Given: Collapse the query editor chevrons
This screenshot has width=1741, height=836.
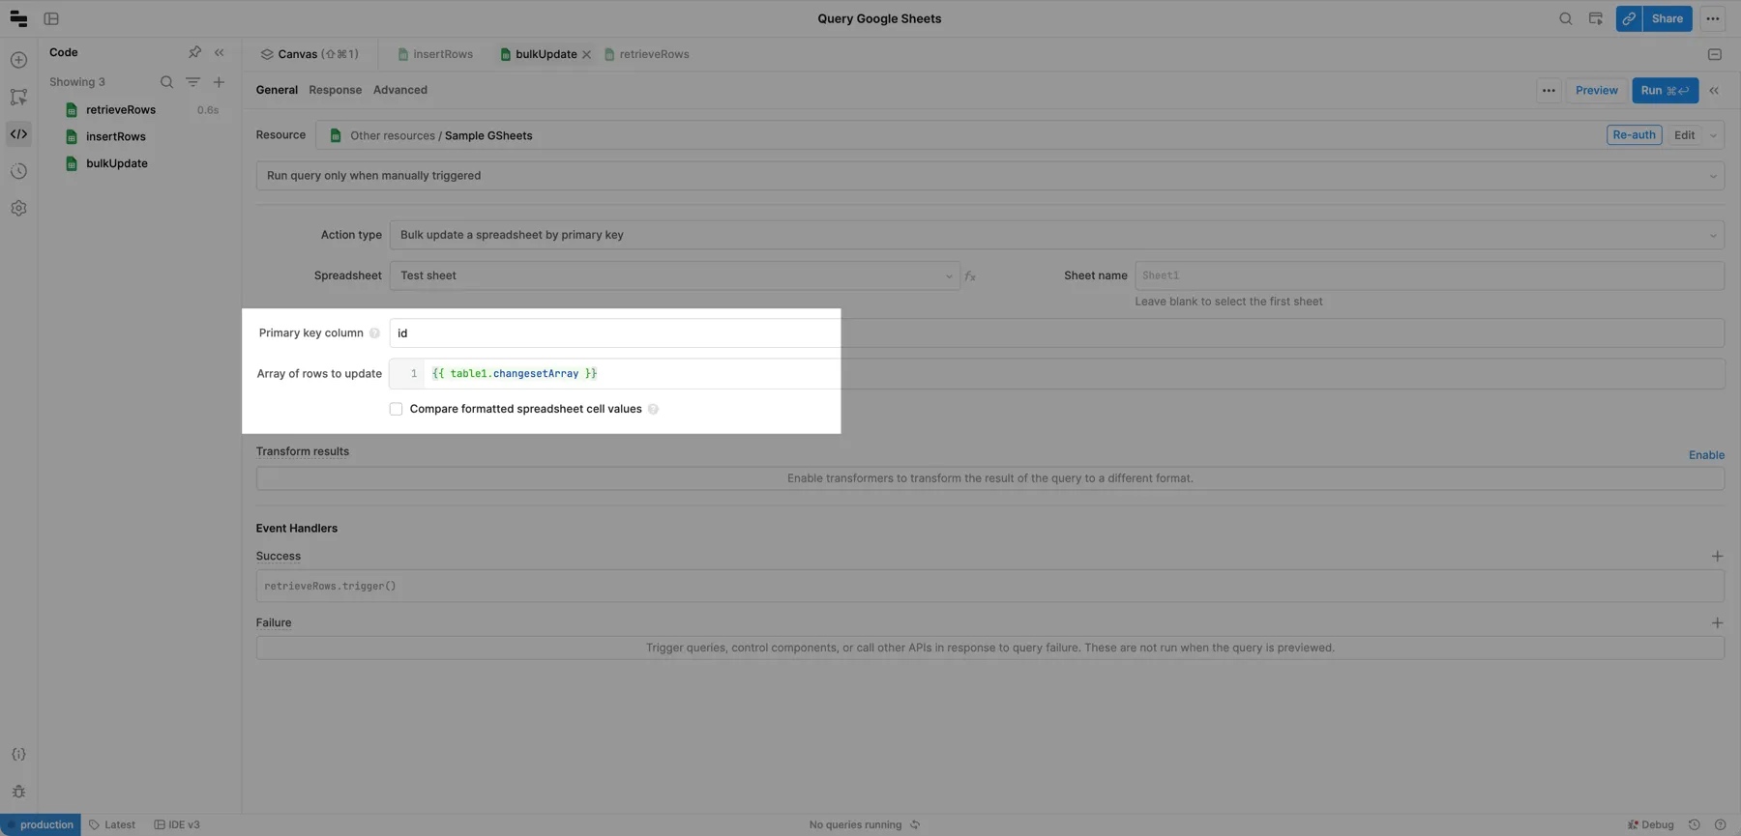Looking at the screenshot, I should 1714,91.
